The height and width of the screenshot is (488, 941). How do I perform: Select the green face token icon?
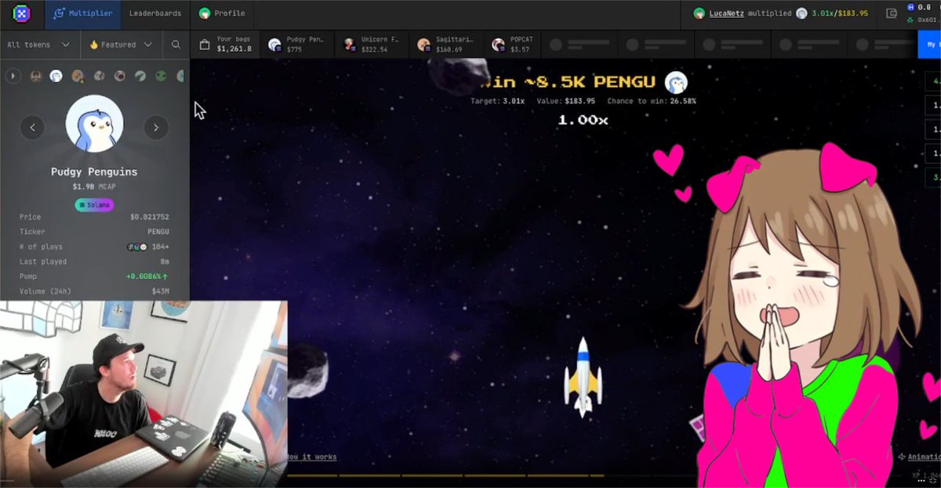[x=161, y=76]
